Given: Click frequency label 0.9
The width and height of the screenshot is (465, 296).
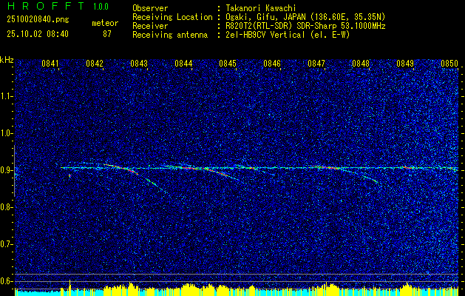Looking at the screenshot, I should point(6,170).
